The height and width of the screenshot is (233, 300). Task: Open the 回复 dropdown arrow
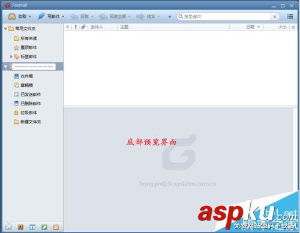pyautogui.click(x=92, y=17)
